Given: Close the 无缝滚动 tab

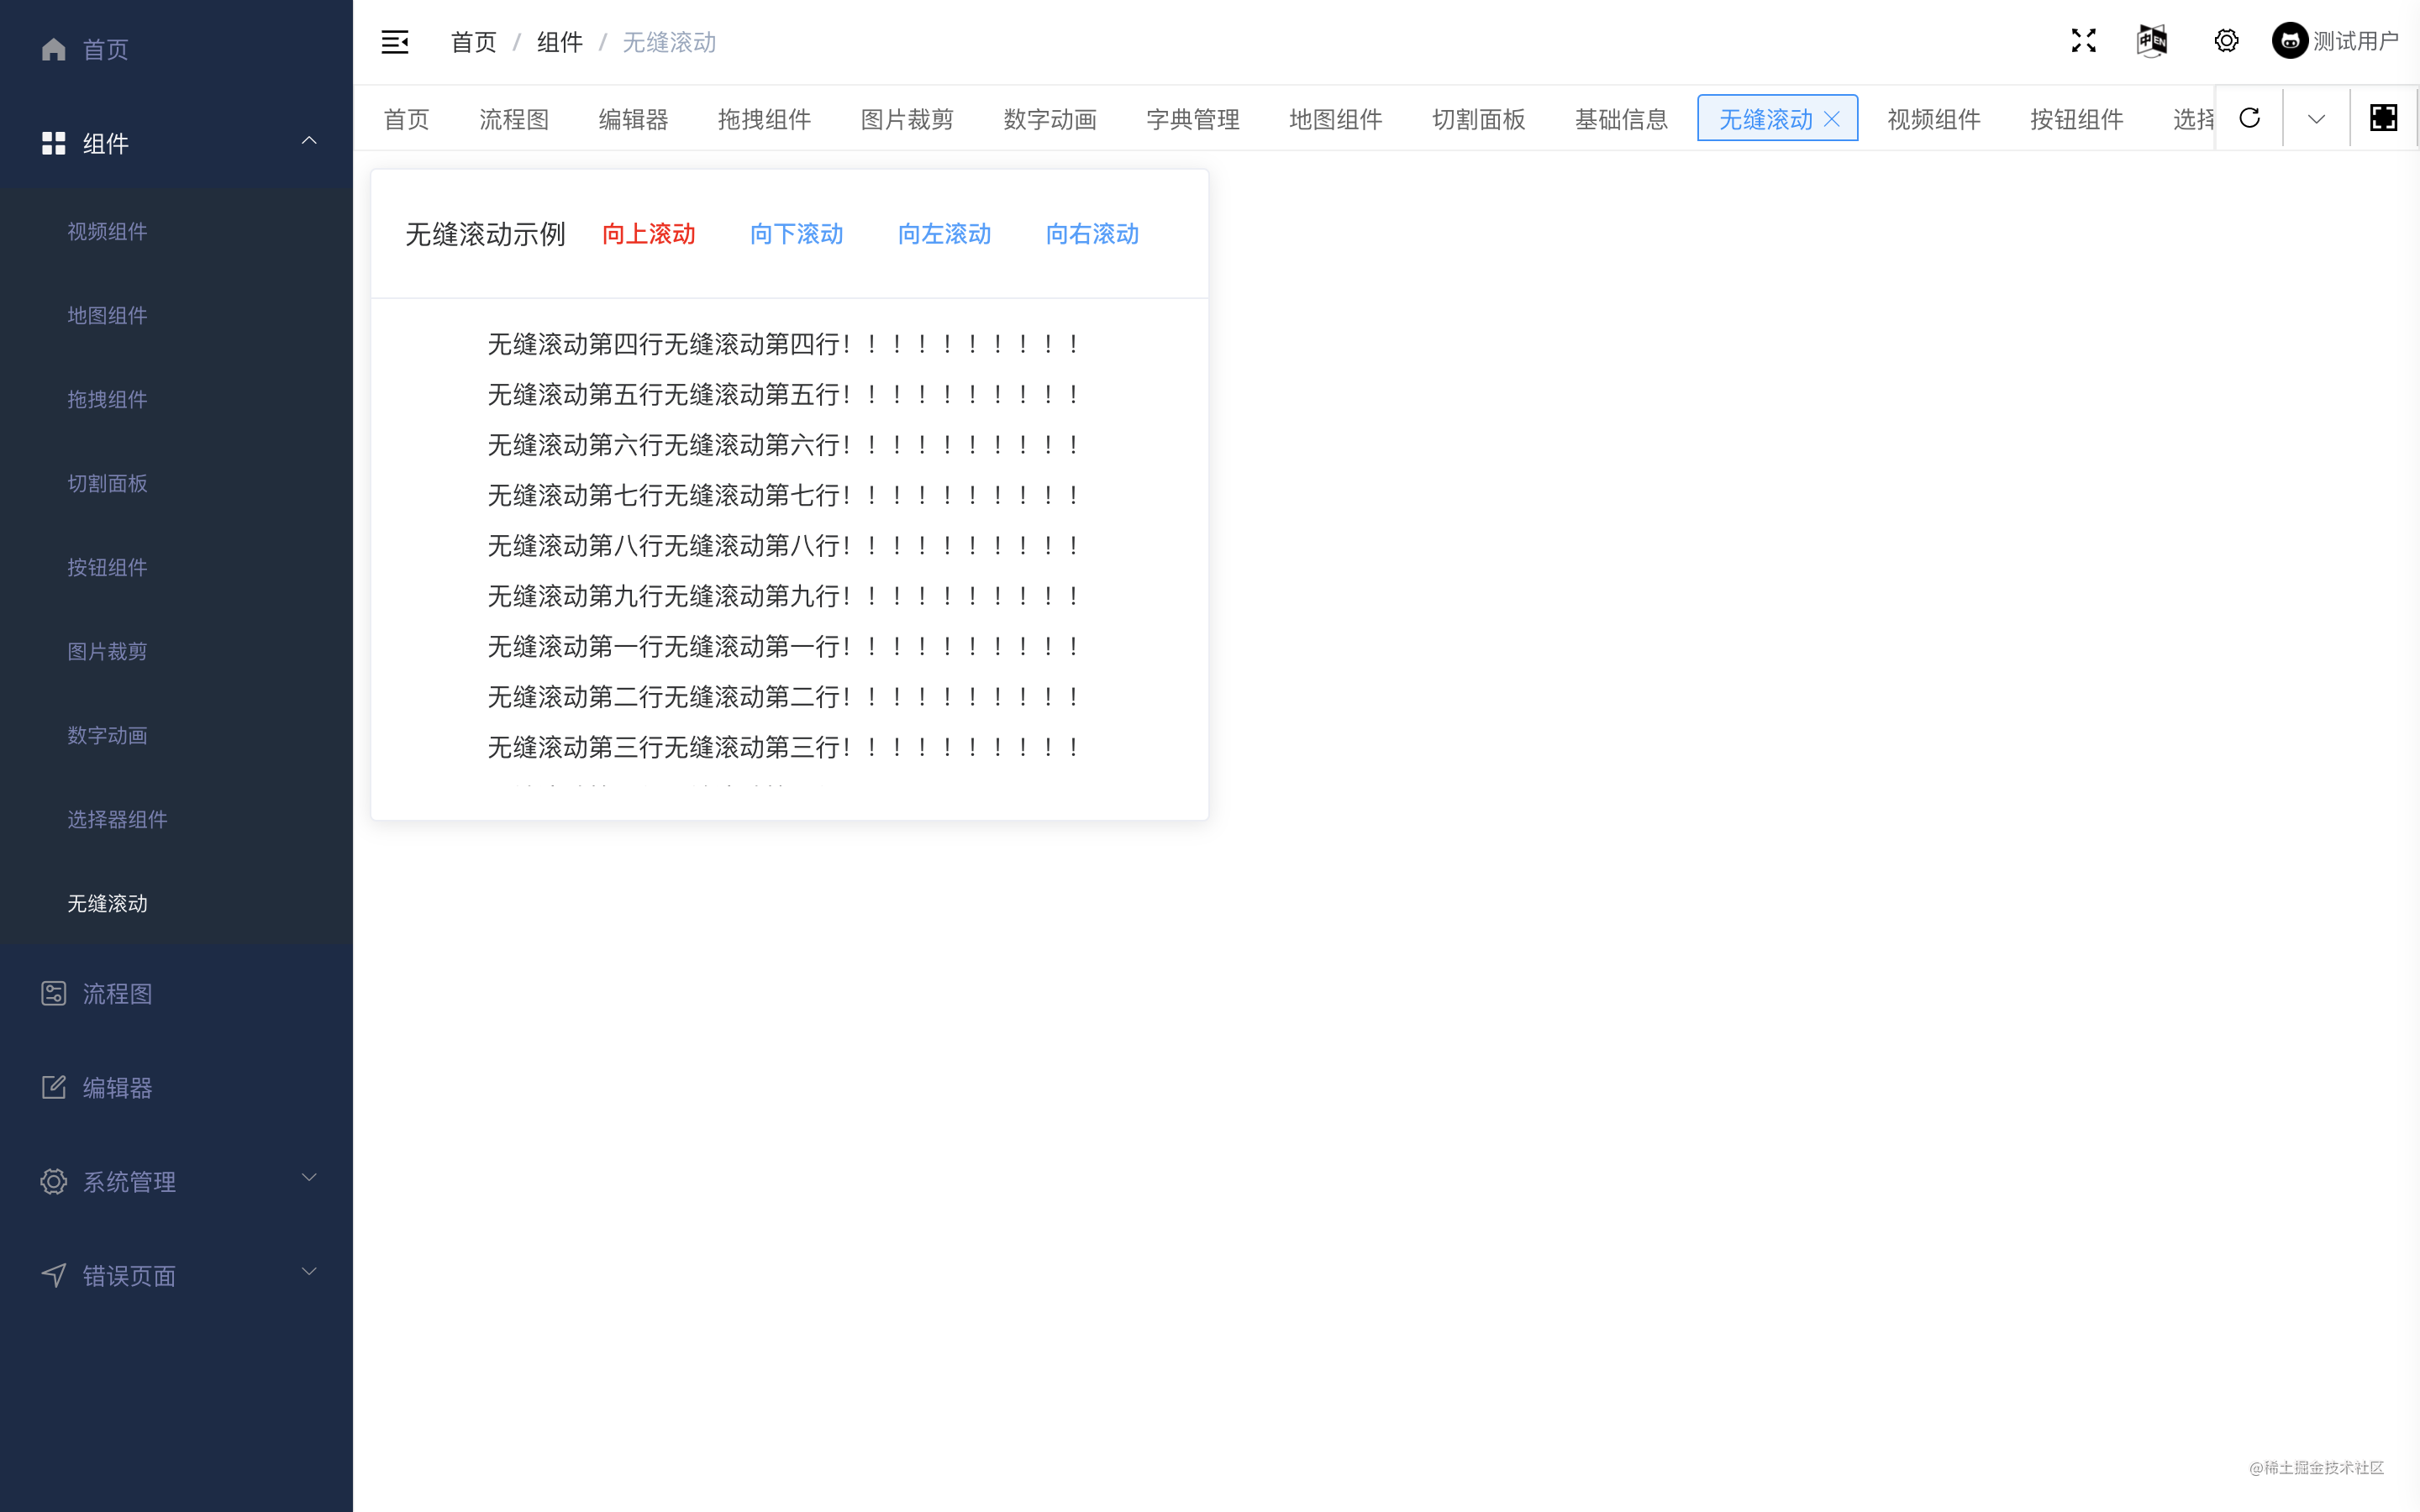Looking at the screenshot, I should 1832,119.
